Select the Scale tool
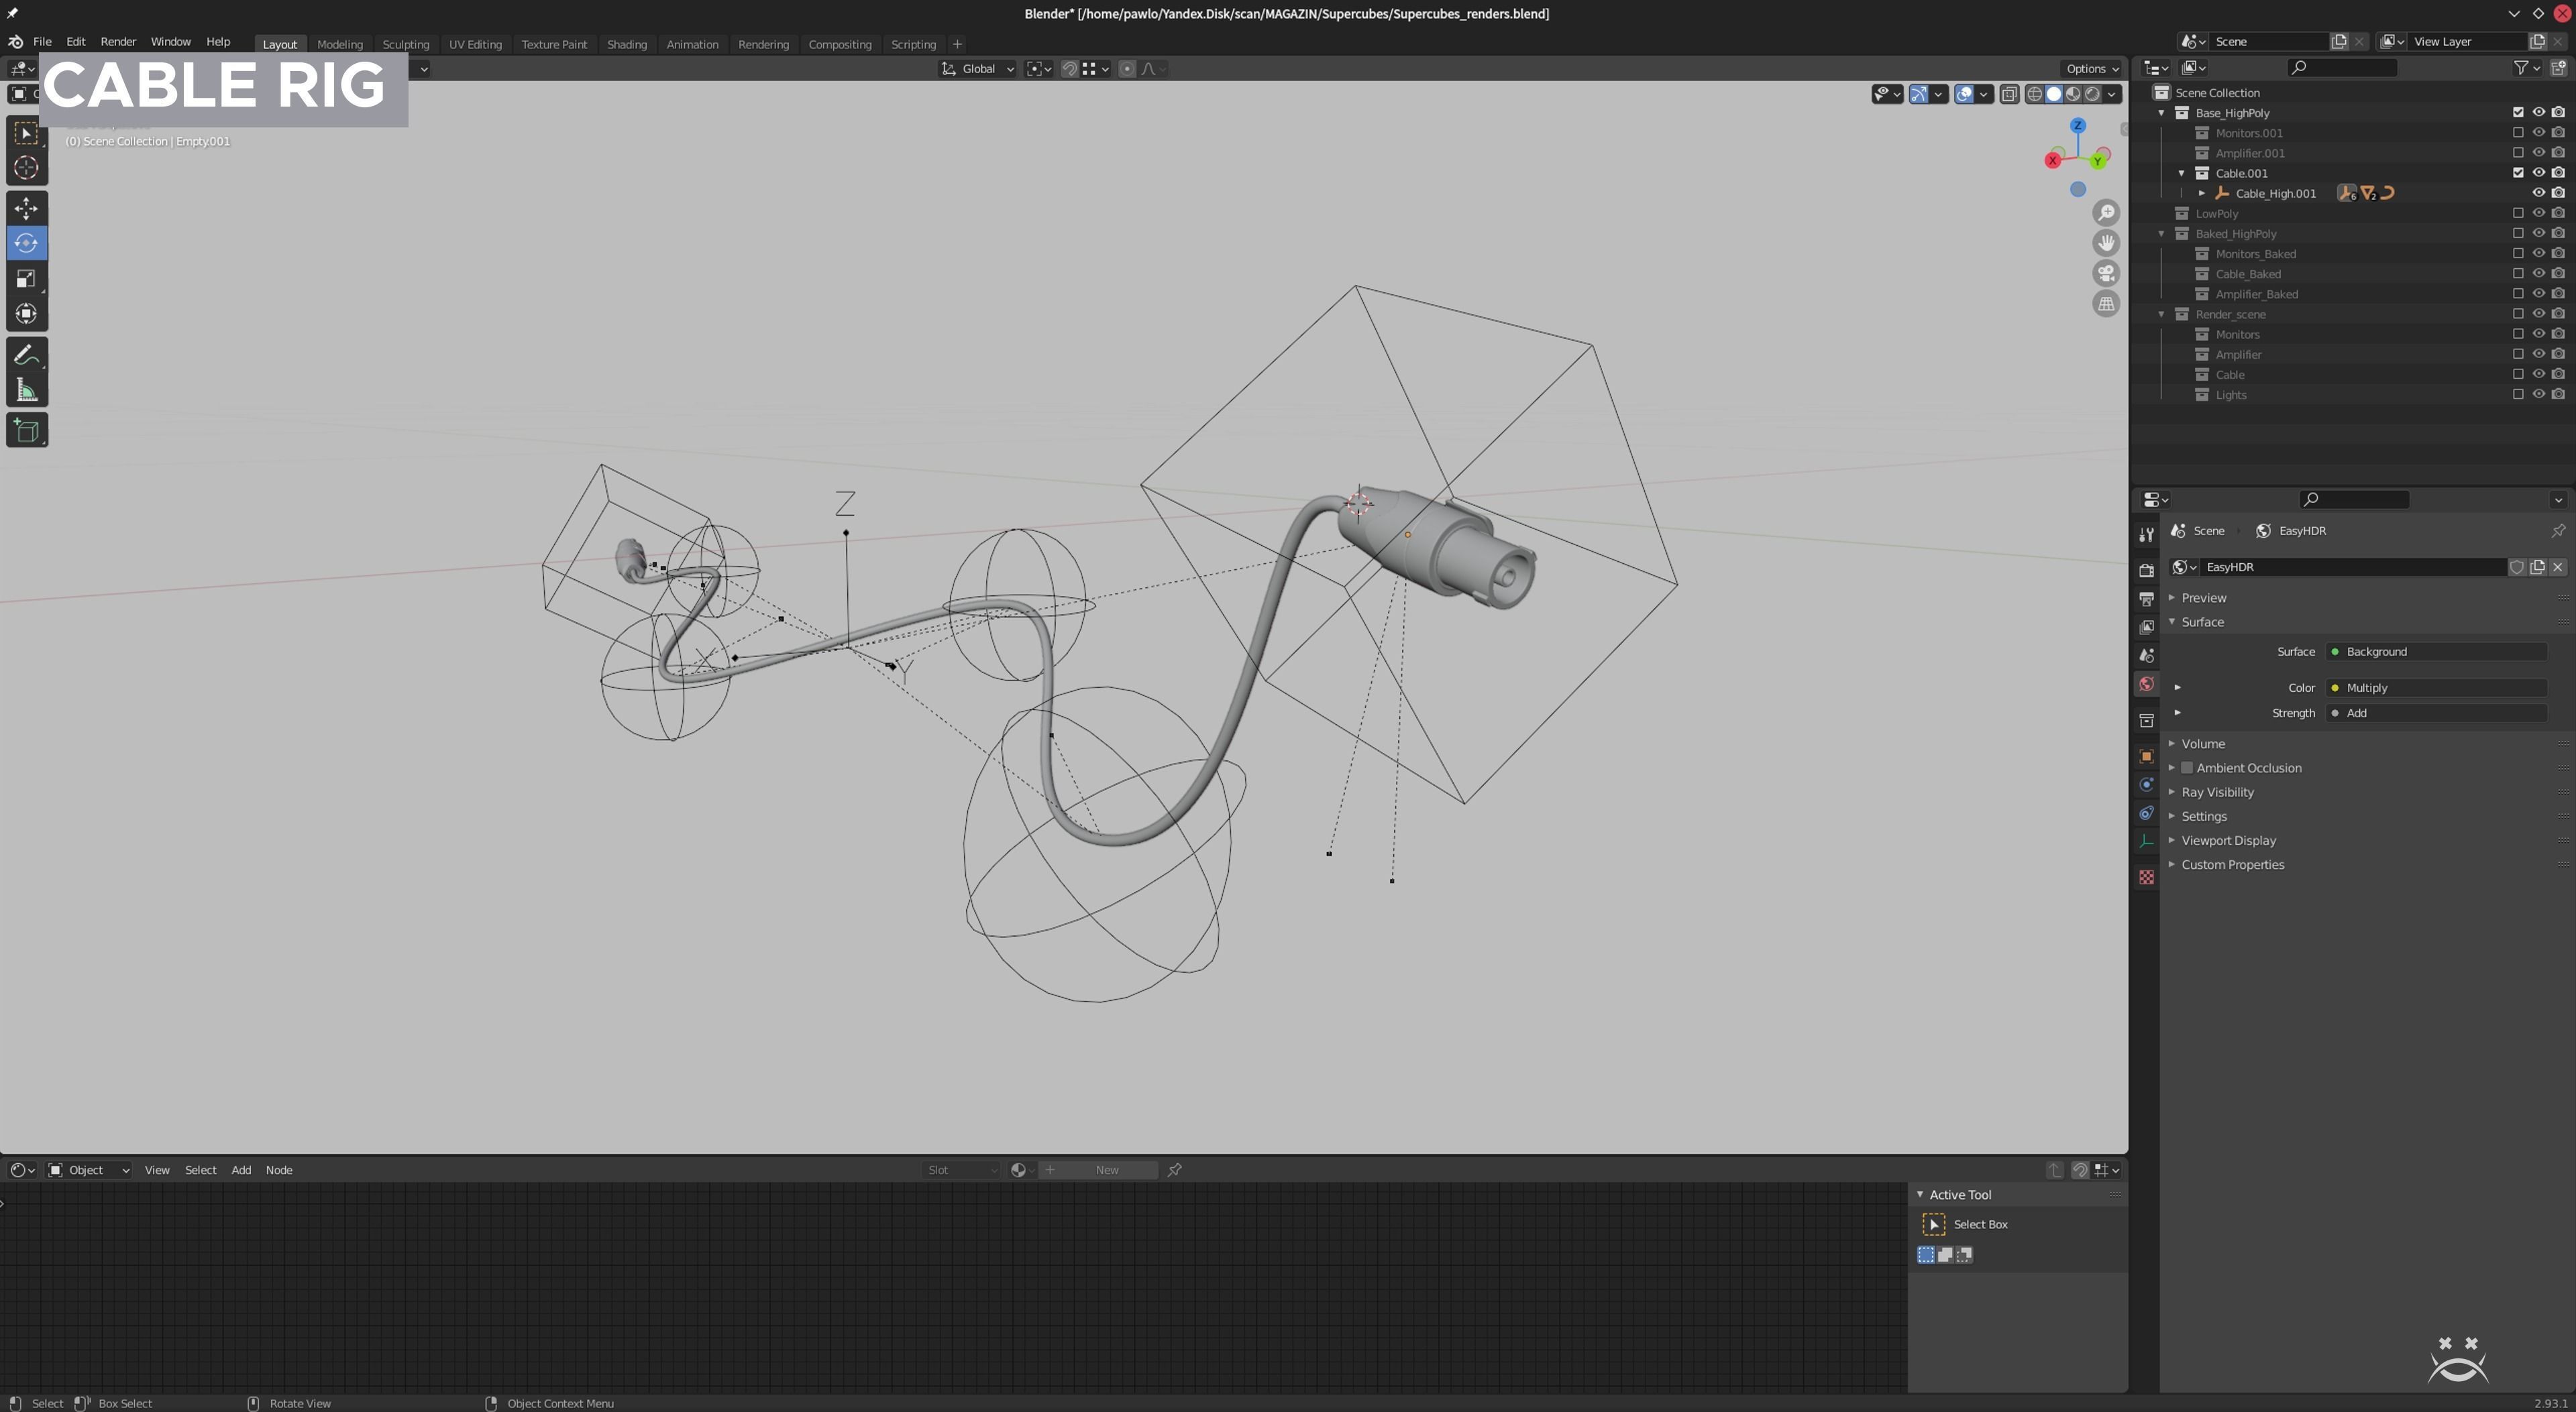Viewport: 2576px width, 1412px height. pyautogui.click(x=26, y=279)
